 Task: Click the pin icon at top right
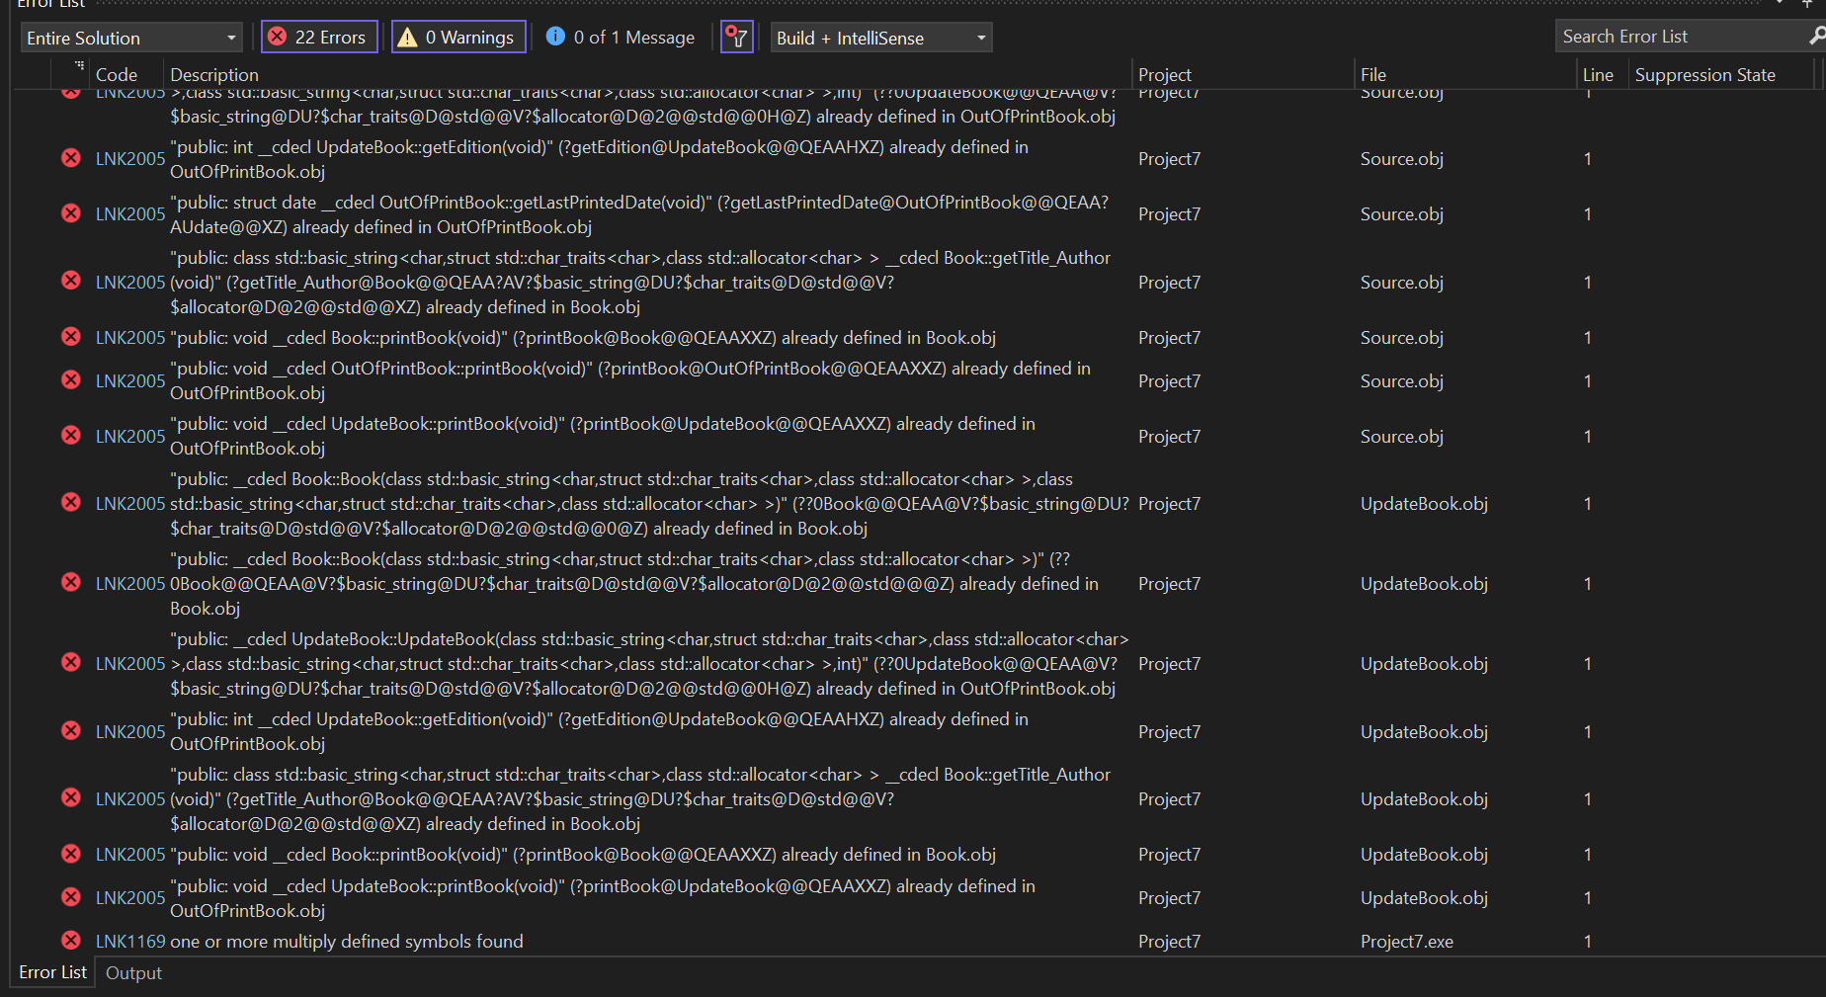coord(1809,5)
